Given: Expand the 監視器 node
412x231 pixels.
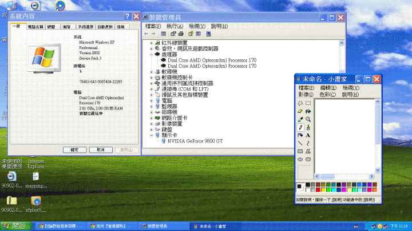Looking at the screenshot, I should (x=151, y=107).
